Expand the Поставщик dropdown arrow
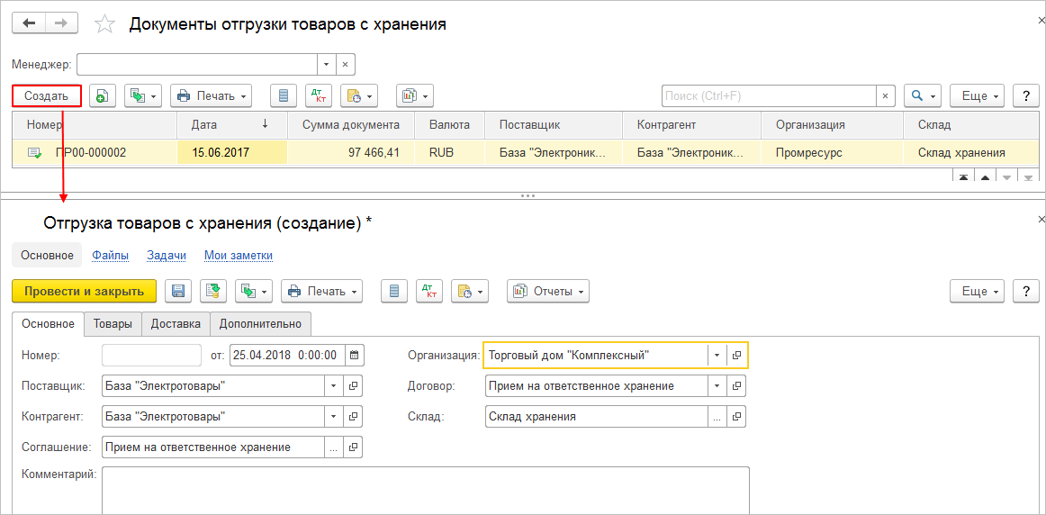Viewport: 1046px width, 515px height. [332, 386]
